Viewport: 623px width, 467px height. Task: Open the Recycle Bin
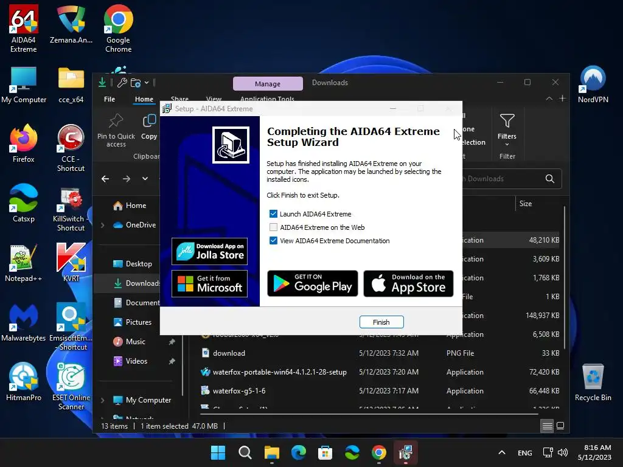tap(593, 383)
